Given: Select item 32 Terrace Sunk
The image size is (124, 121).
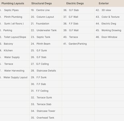Looking at the screenshot, I should [41, 98].
